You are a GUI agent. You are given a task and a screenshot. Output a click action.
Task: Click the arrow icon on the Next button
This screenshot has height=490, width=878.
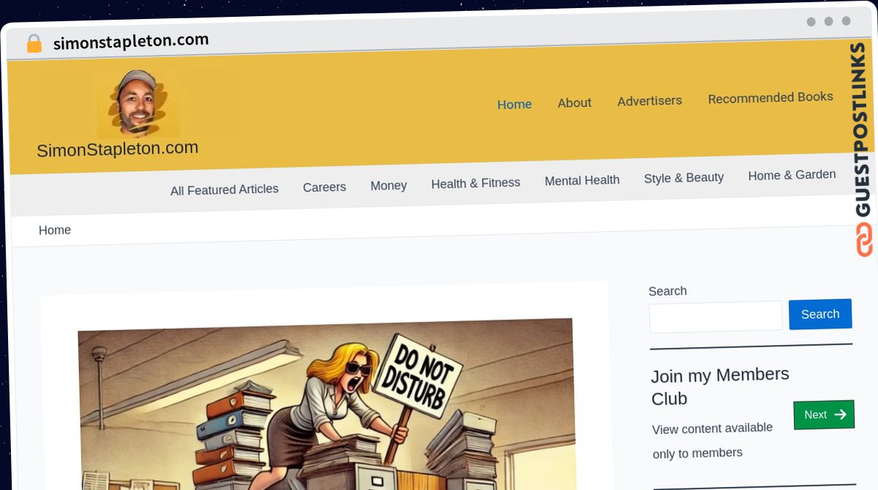pyautogui.click(x=840, y=415)
